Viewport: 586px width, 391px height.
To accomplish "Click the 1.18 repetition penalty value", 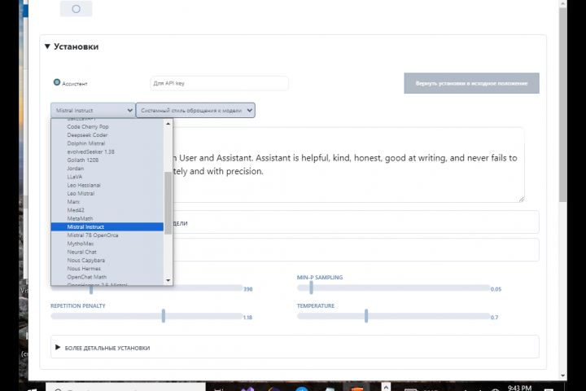I will click(247, 318).
